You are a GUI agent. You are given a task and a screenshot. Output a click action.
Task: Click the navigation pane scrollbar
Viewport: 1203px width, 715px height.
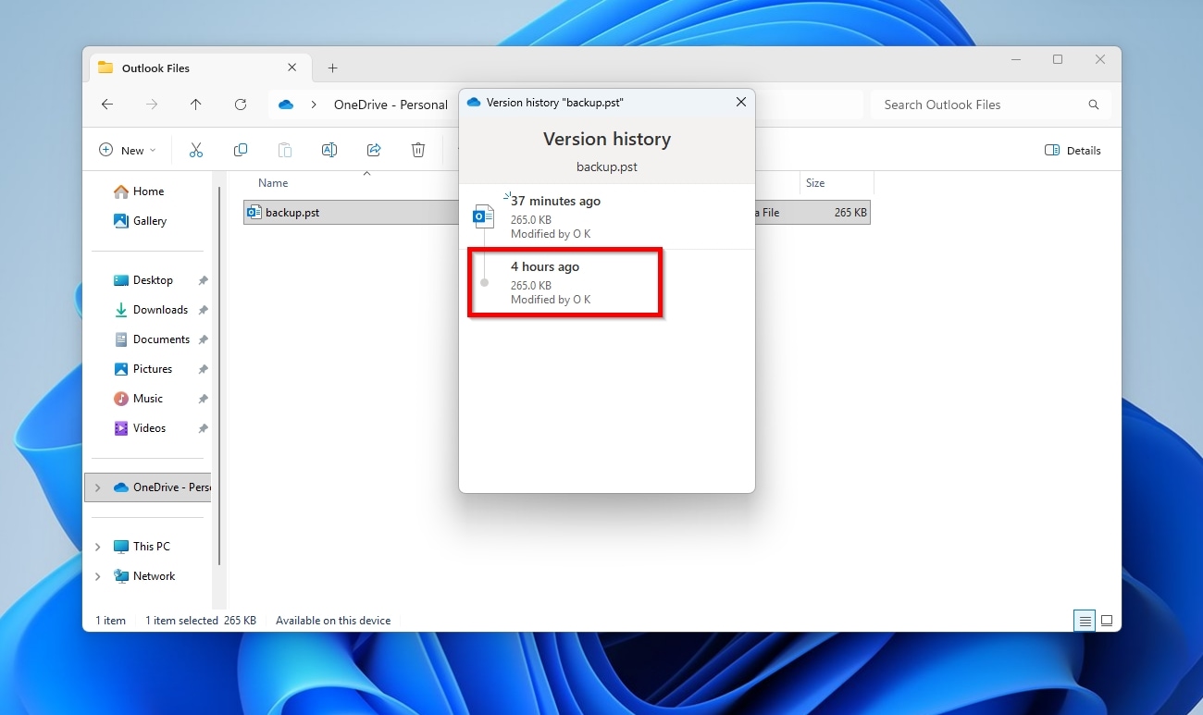[x=219, y=376]
